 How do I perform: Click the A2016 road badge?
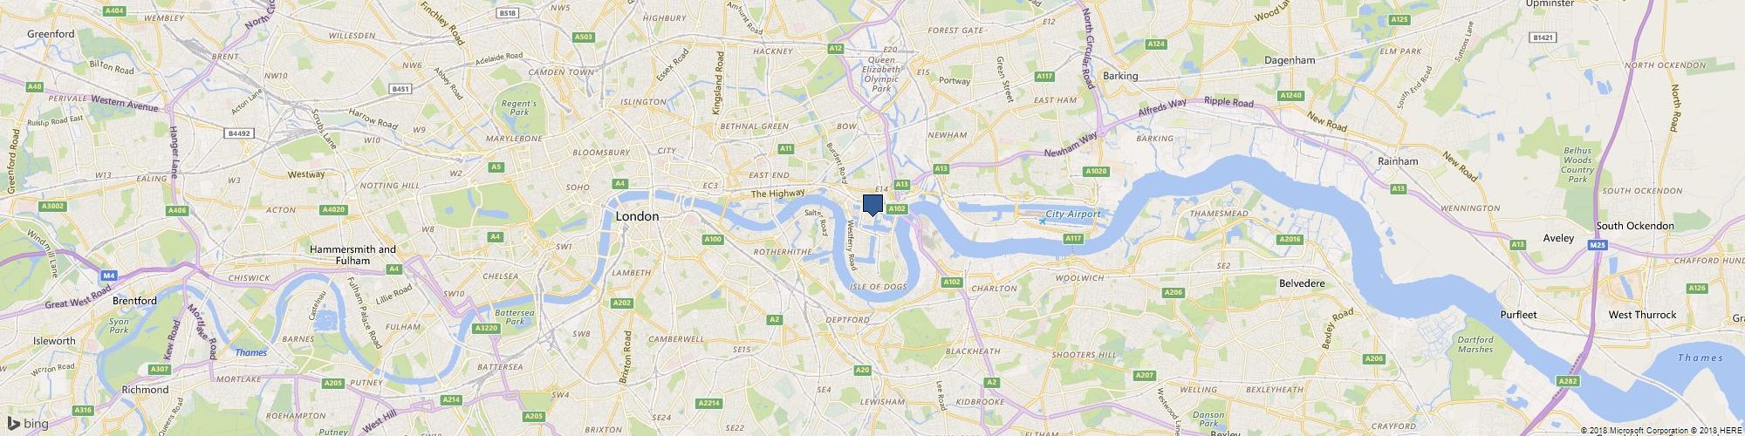point(1290,239)
